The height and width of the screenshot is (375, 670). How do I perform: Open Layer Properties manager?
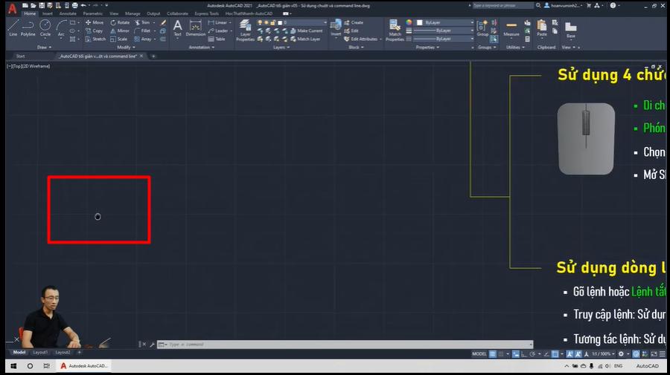click(x=245, y=30)
